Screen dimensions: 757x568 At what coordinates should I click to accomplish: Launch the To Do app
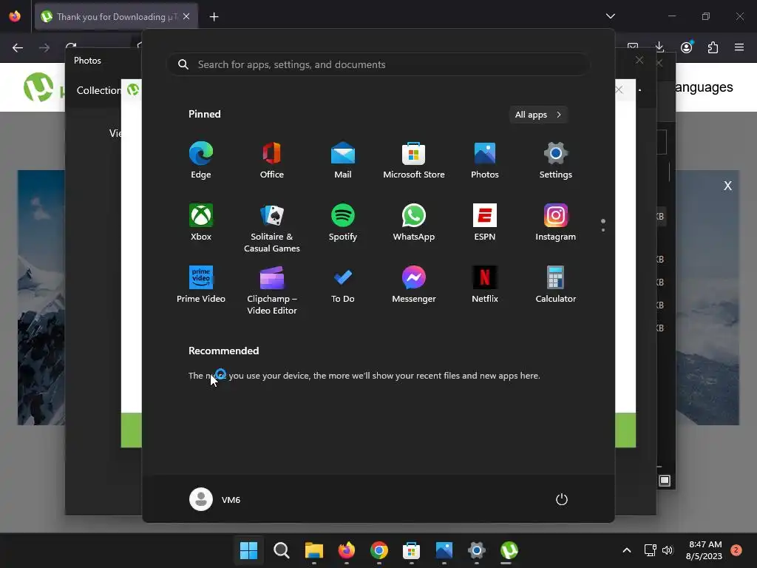tap(343, 284)
